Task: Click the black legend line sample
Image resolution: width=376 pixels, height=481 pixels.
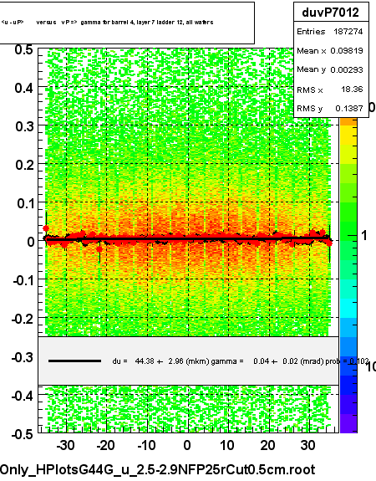Action: (x=74, y=361)
